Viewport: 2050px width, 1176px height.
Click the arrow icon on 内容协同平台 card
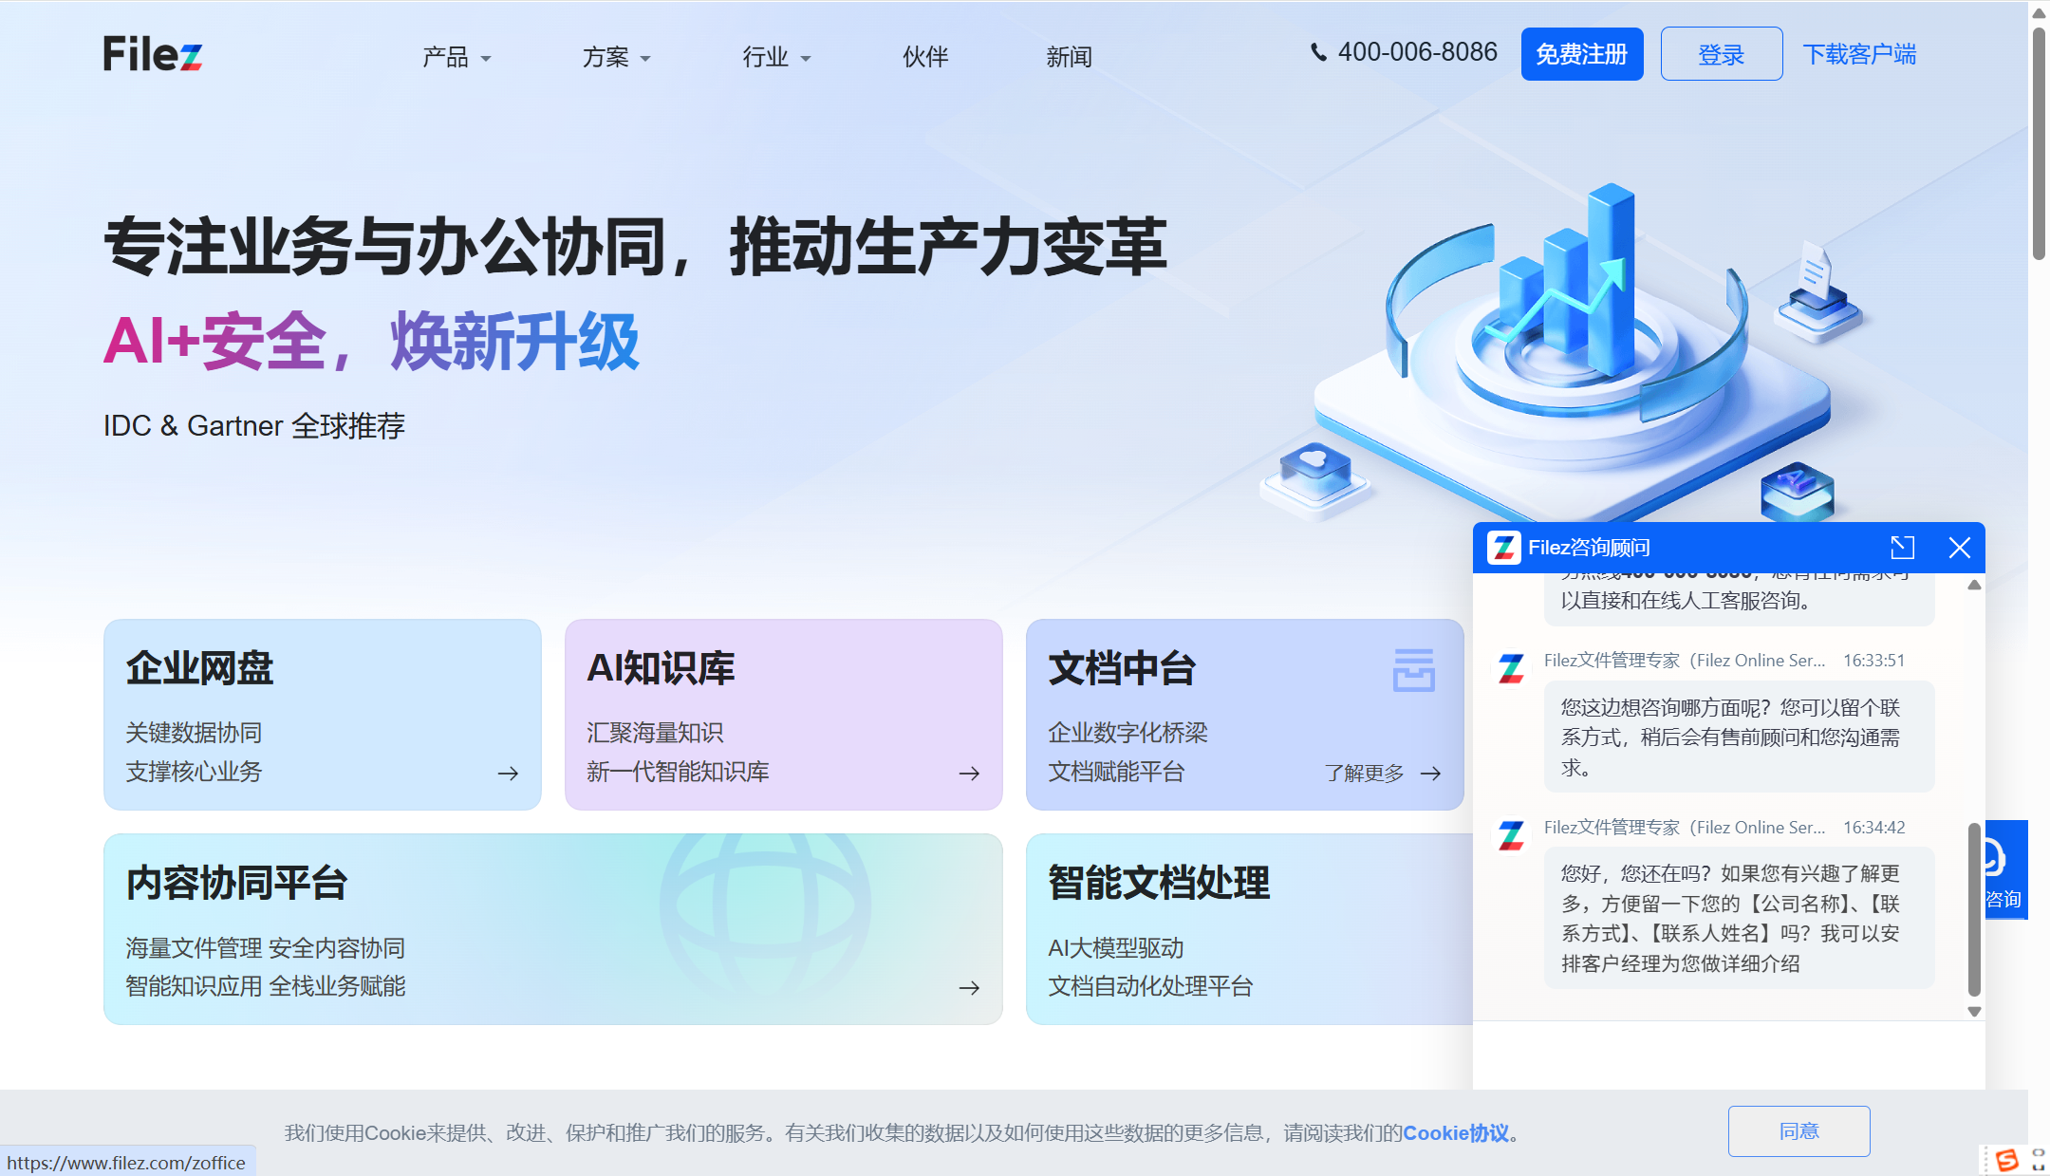969,988
